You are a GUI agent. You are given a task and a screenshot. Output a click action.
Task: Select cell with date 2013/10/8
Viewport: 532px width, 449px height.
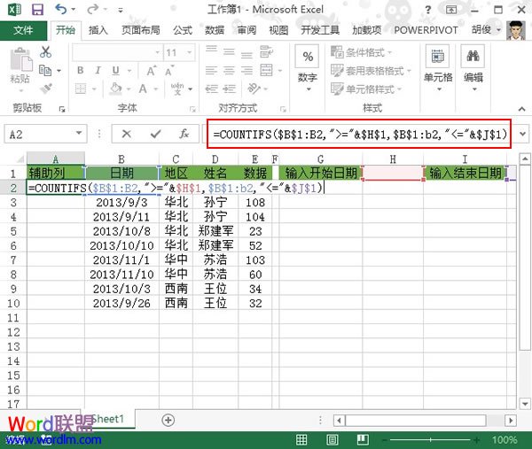click(x=121, y=231)
